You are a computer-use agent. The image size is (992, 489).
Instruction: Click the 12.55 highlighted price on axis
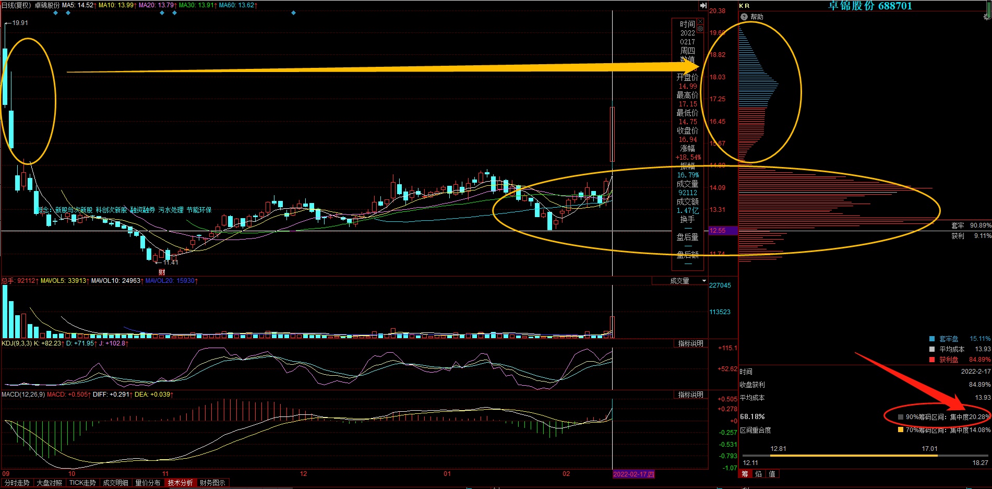click(x=723, y=231)
